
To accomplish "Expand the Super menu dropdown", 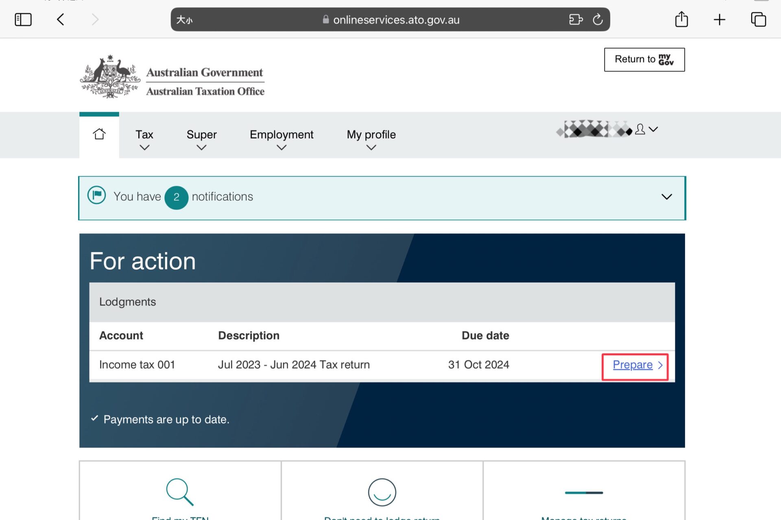I will (x=201, y=139).
